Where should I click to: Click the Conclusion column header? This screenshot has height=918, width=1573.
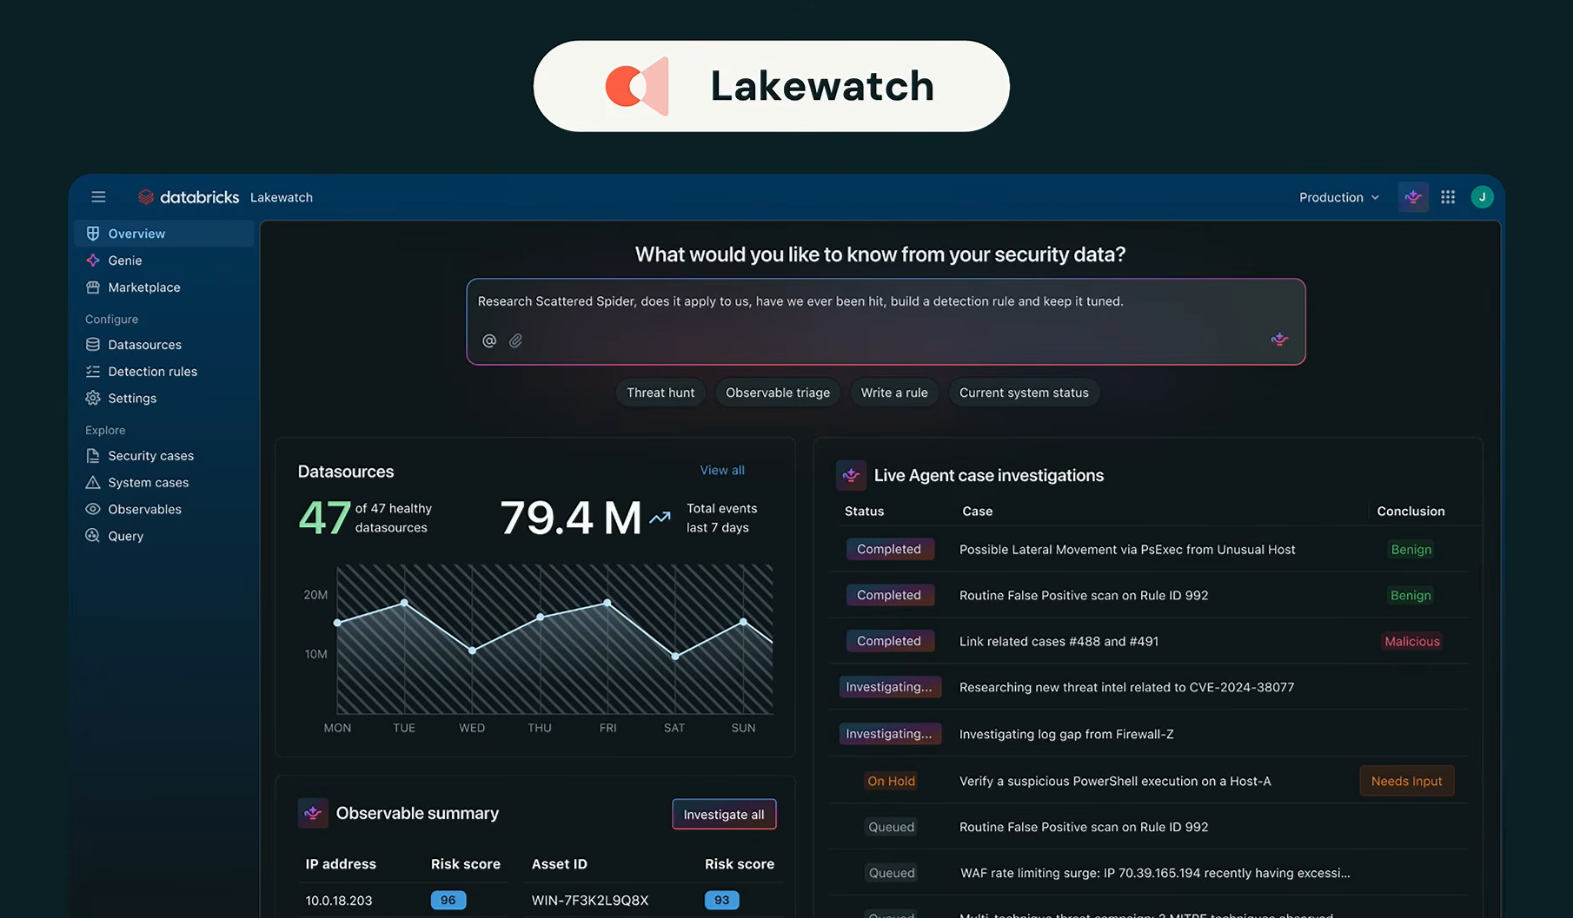[x=1410, y=512]
